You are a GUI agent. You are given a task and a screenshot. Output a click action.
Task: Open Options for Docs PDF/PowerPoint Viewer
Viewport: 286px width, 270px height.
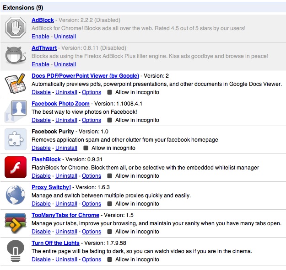91,92
